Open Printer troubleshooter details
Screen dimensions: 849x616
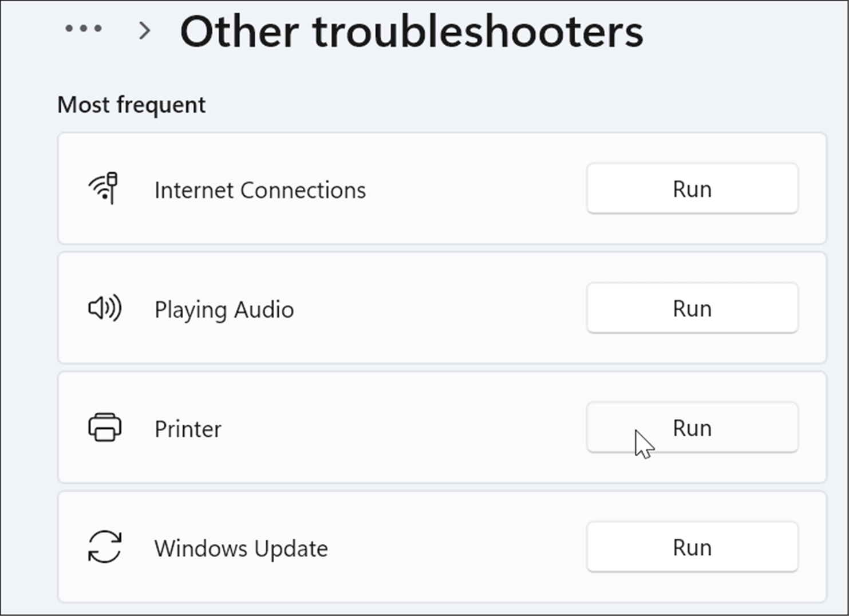tap(188, 428)
